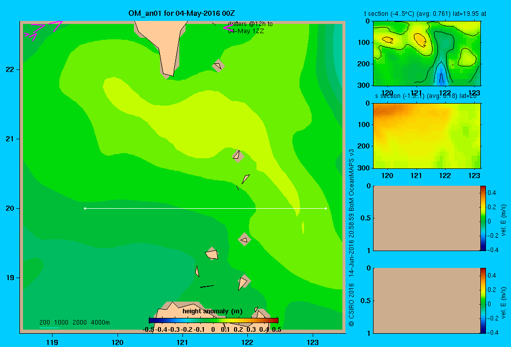This screenshot has height=347, width=511.
Task: Click the longitude label '120' below the main map
Action: point(118,342)
